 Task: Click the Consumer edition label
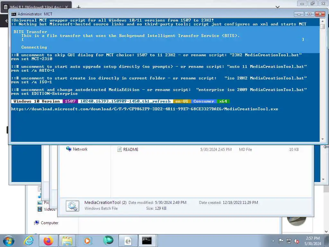pos(204,101)
